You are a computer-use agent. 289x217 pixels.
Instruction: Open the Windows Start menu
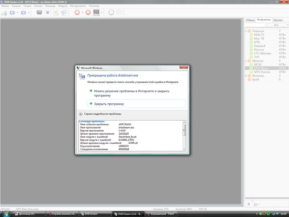(x=6, y=214)
